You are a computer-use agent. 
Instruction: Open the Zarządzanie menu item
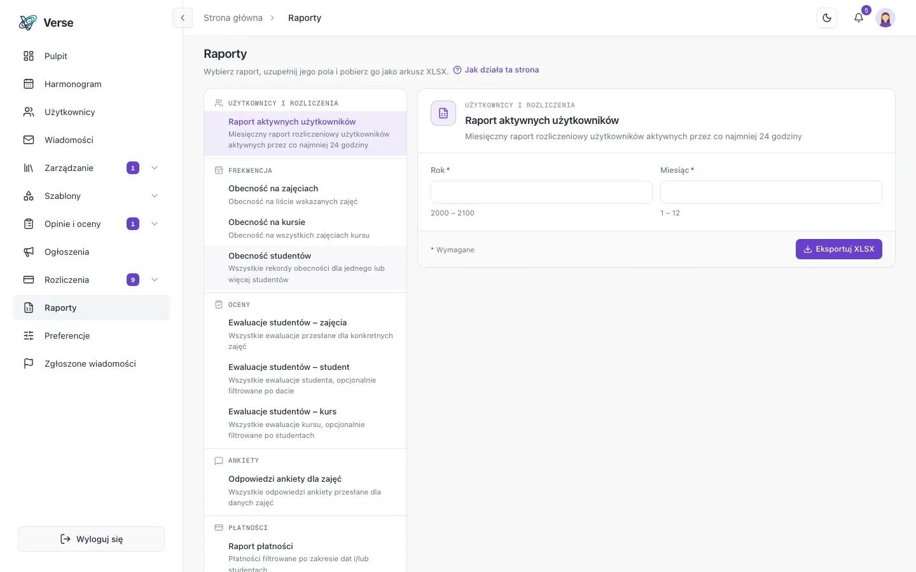[91, 168]
